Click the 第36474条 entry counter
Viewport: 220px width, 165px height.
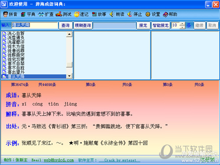click(20, 85)
